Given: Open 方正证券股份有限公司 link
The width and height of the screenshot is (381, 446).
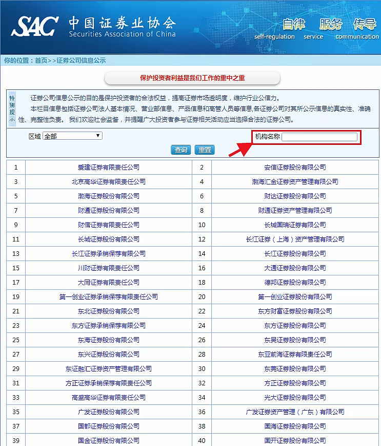Looking at the screenshot, I should (295, 383).
